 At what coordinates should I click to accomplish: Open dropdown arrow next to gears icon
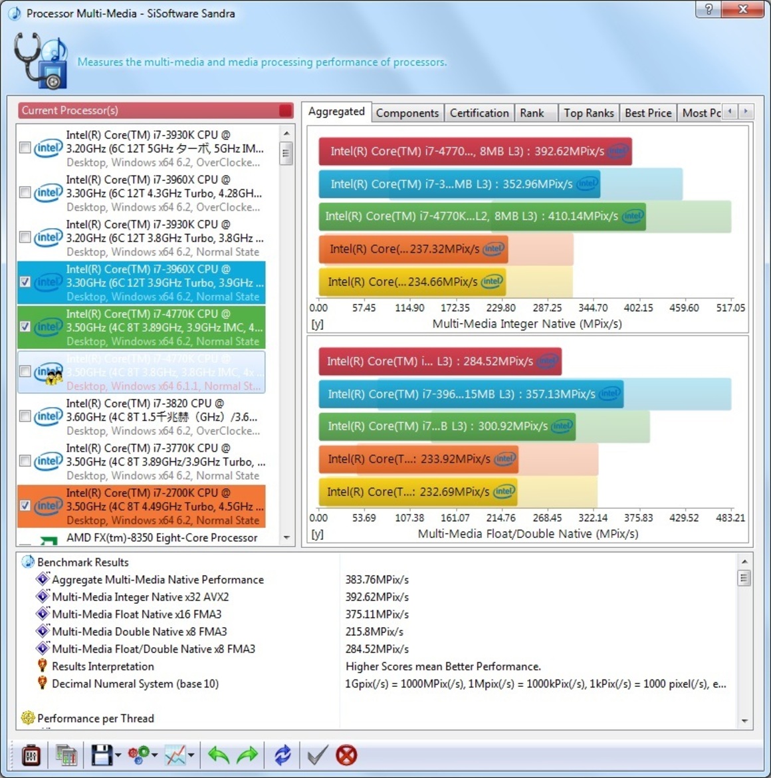pyautogui.click(x=155, y=755)
